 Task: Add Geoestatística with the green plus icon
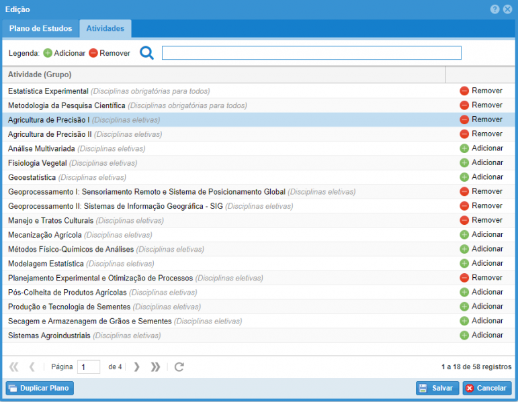(464, 177)
